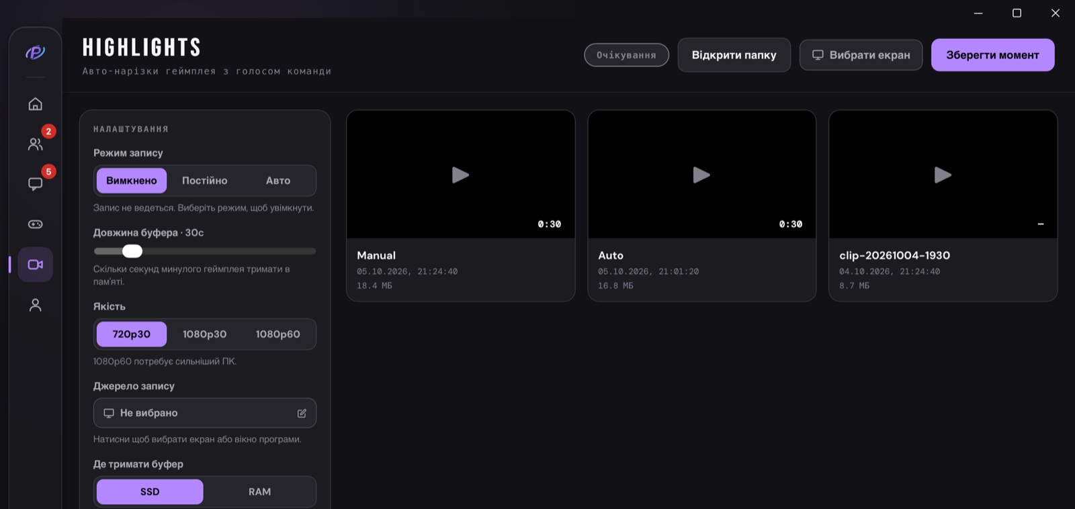Click the date 05.10.2026, 21:24:40

407,272
